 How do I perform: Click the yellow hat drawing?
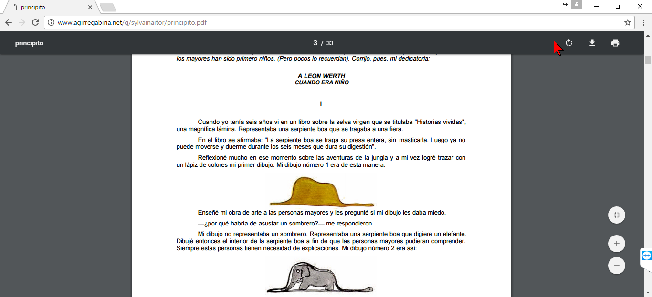click(x=322, y=191)
